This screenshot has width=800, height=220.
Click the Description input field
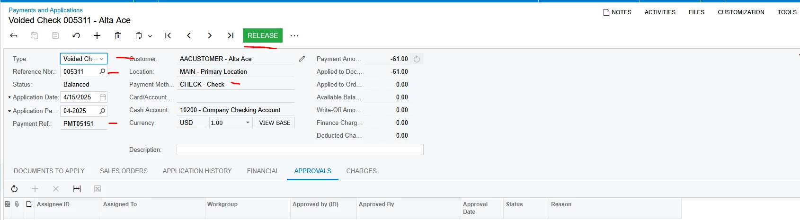click(300, 150)
